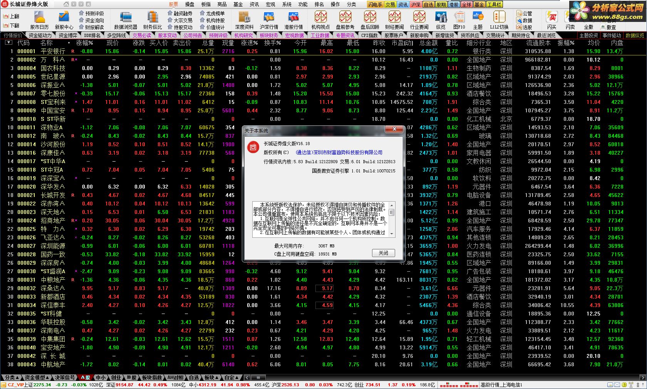Expand the 自定▲ bottom tab
Screen dimensions: 647x389
point(232,377)
